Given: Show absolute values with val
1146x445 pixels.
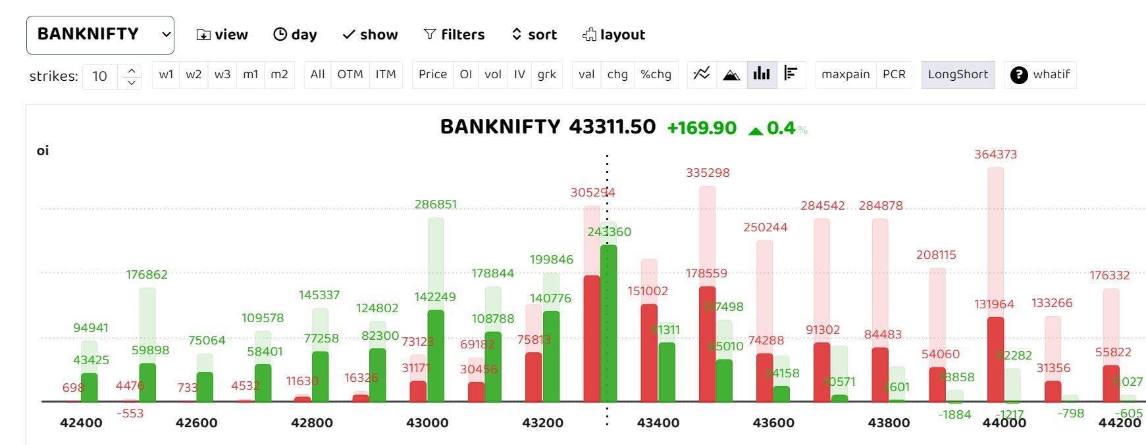Looking at the screenshot, I should [x=586, y=74].
